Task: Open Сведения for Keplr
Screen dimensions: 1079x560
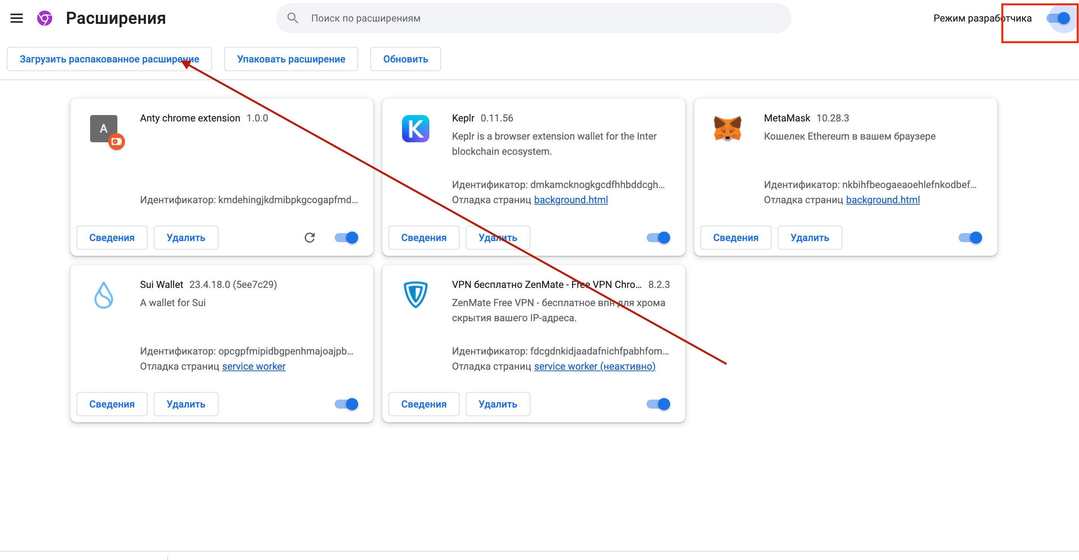Action: pyautogui.click(x=424, y=238)
